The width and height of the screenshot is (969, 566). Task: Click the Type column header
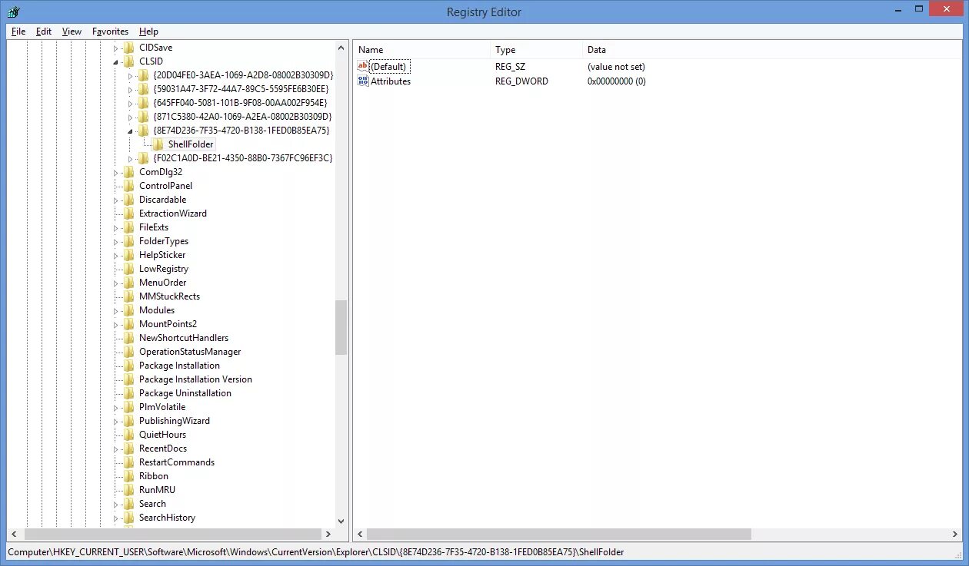pos(536,50)
